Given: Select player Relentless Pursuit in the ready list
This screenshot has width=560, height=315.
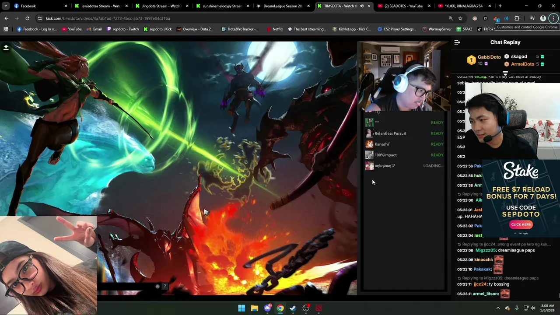Looking at the screenshot, I should [390, 133].
